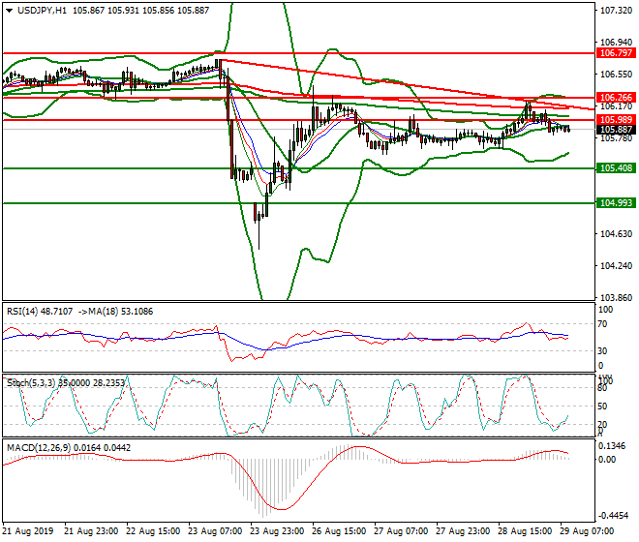This screenshot has height=542, width=639.
Task: Select the 28 Aug 15:00 time axis label
Action: click(525, 531)
